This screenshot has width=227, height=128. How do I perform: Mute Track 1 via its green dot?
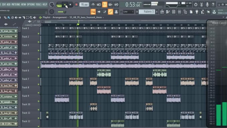[38, 34]
